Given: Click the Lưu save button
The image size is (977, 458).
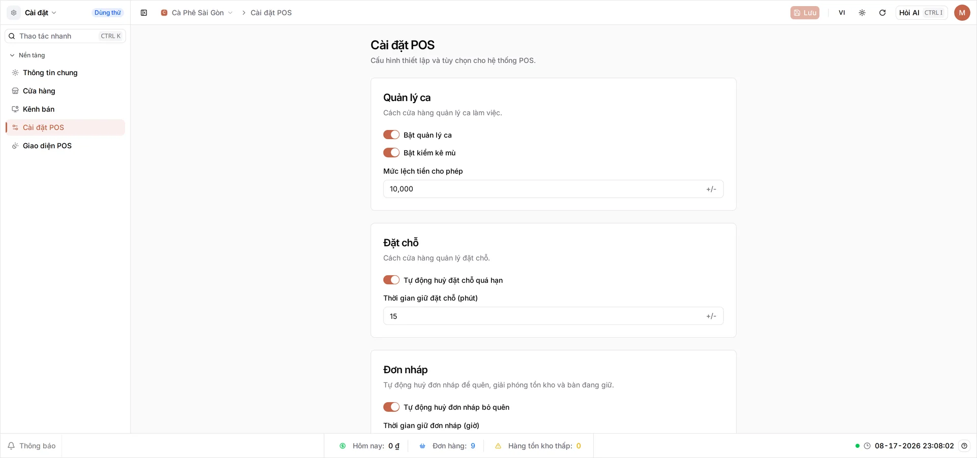Looking at the screenshot, I should coord(805,13).
